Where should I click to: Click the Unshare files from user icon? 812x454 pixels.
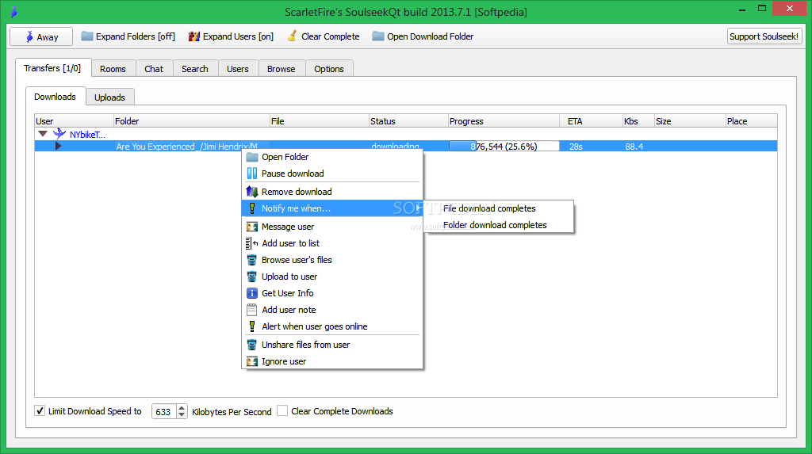252,345
